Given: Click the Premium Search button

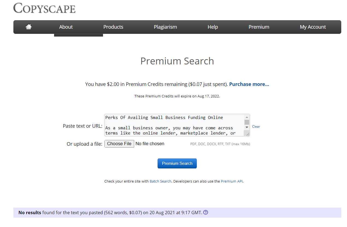Looking at the screenshot, I should [x=177, y=163].
